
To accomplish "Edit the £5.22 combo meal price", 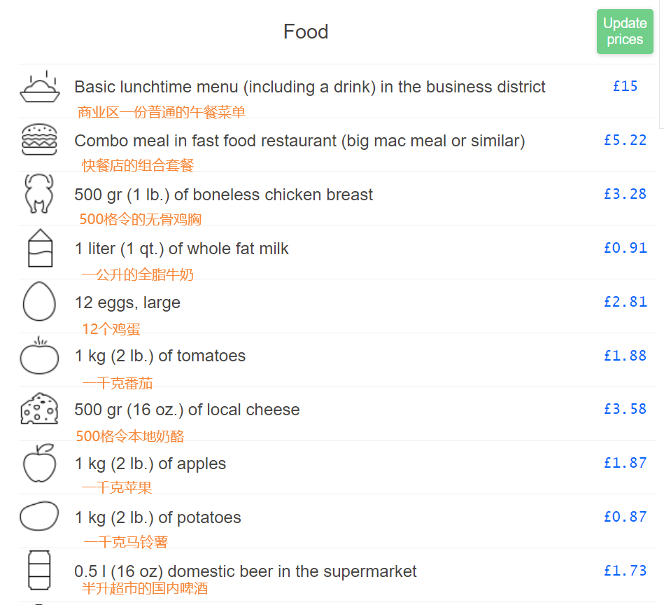I will tap(625, 140).
